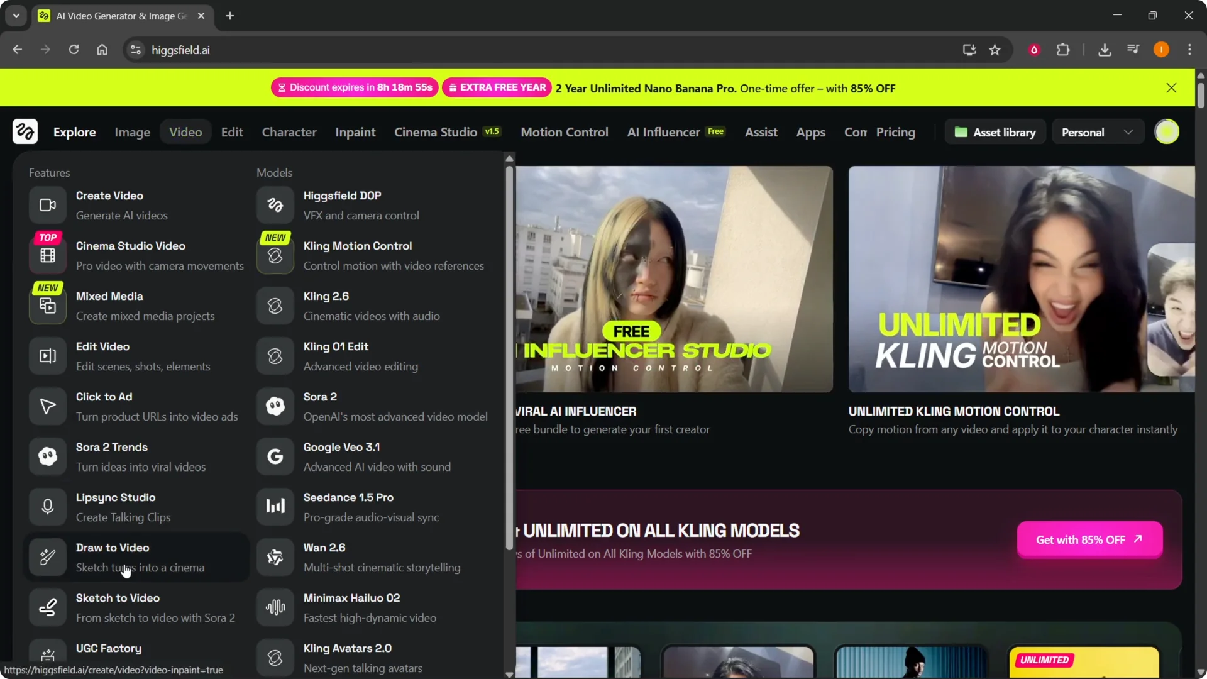The image size is (1207, 679).
Task: Click the Higgsfield logo icon
Action: (25, 132)
